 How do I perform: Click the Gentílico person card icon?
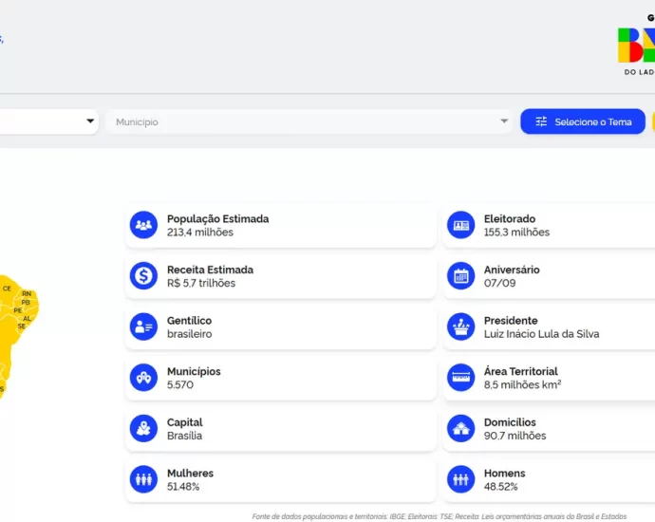tap(143, 327)
